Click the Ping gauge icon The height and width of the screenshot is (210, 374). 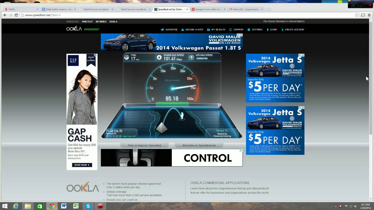[127, 57]
